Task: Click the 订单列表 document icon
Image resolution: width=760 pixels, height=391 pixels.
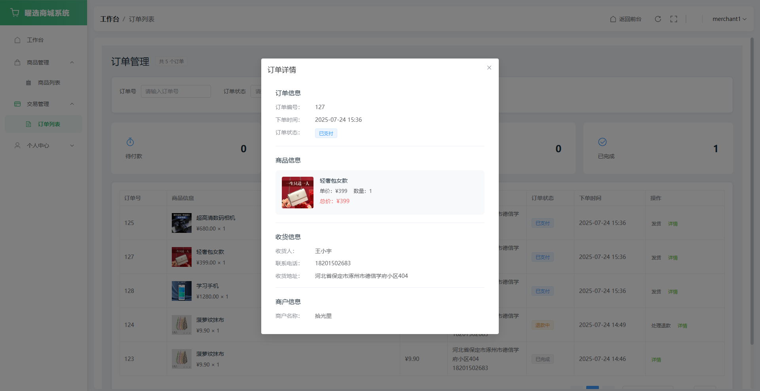Action: coord(28,124)
